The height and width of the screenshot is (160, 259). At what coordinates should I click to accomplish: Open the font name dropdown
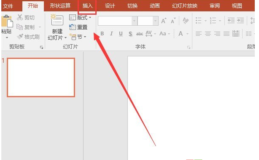(x=135, y=21)
